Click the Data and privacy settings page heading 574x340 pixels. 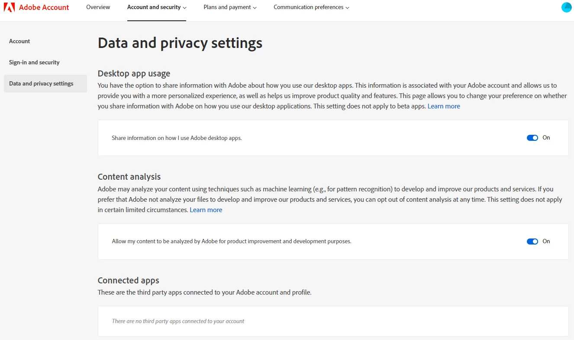click(180, 43)
